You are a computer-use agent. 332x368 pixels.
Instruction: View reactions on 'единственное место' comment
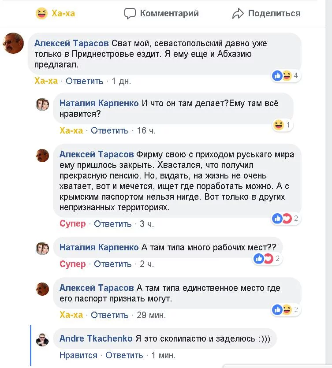pyautogui.click(x=286, y=309)
